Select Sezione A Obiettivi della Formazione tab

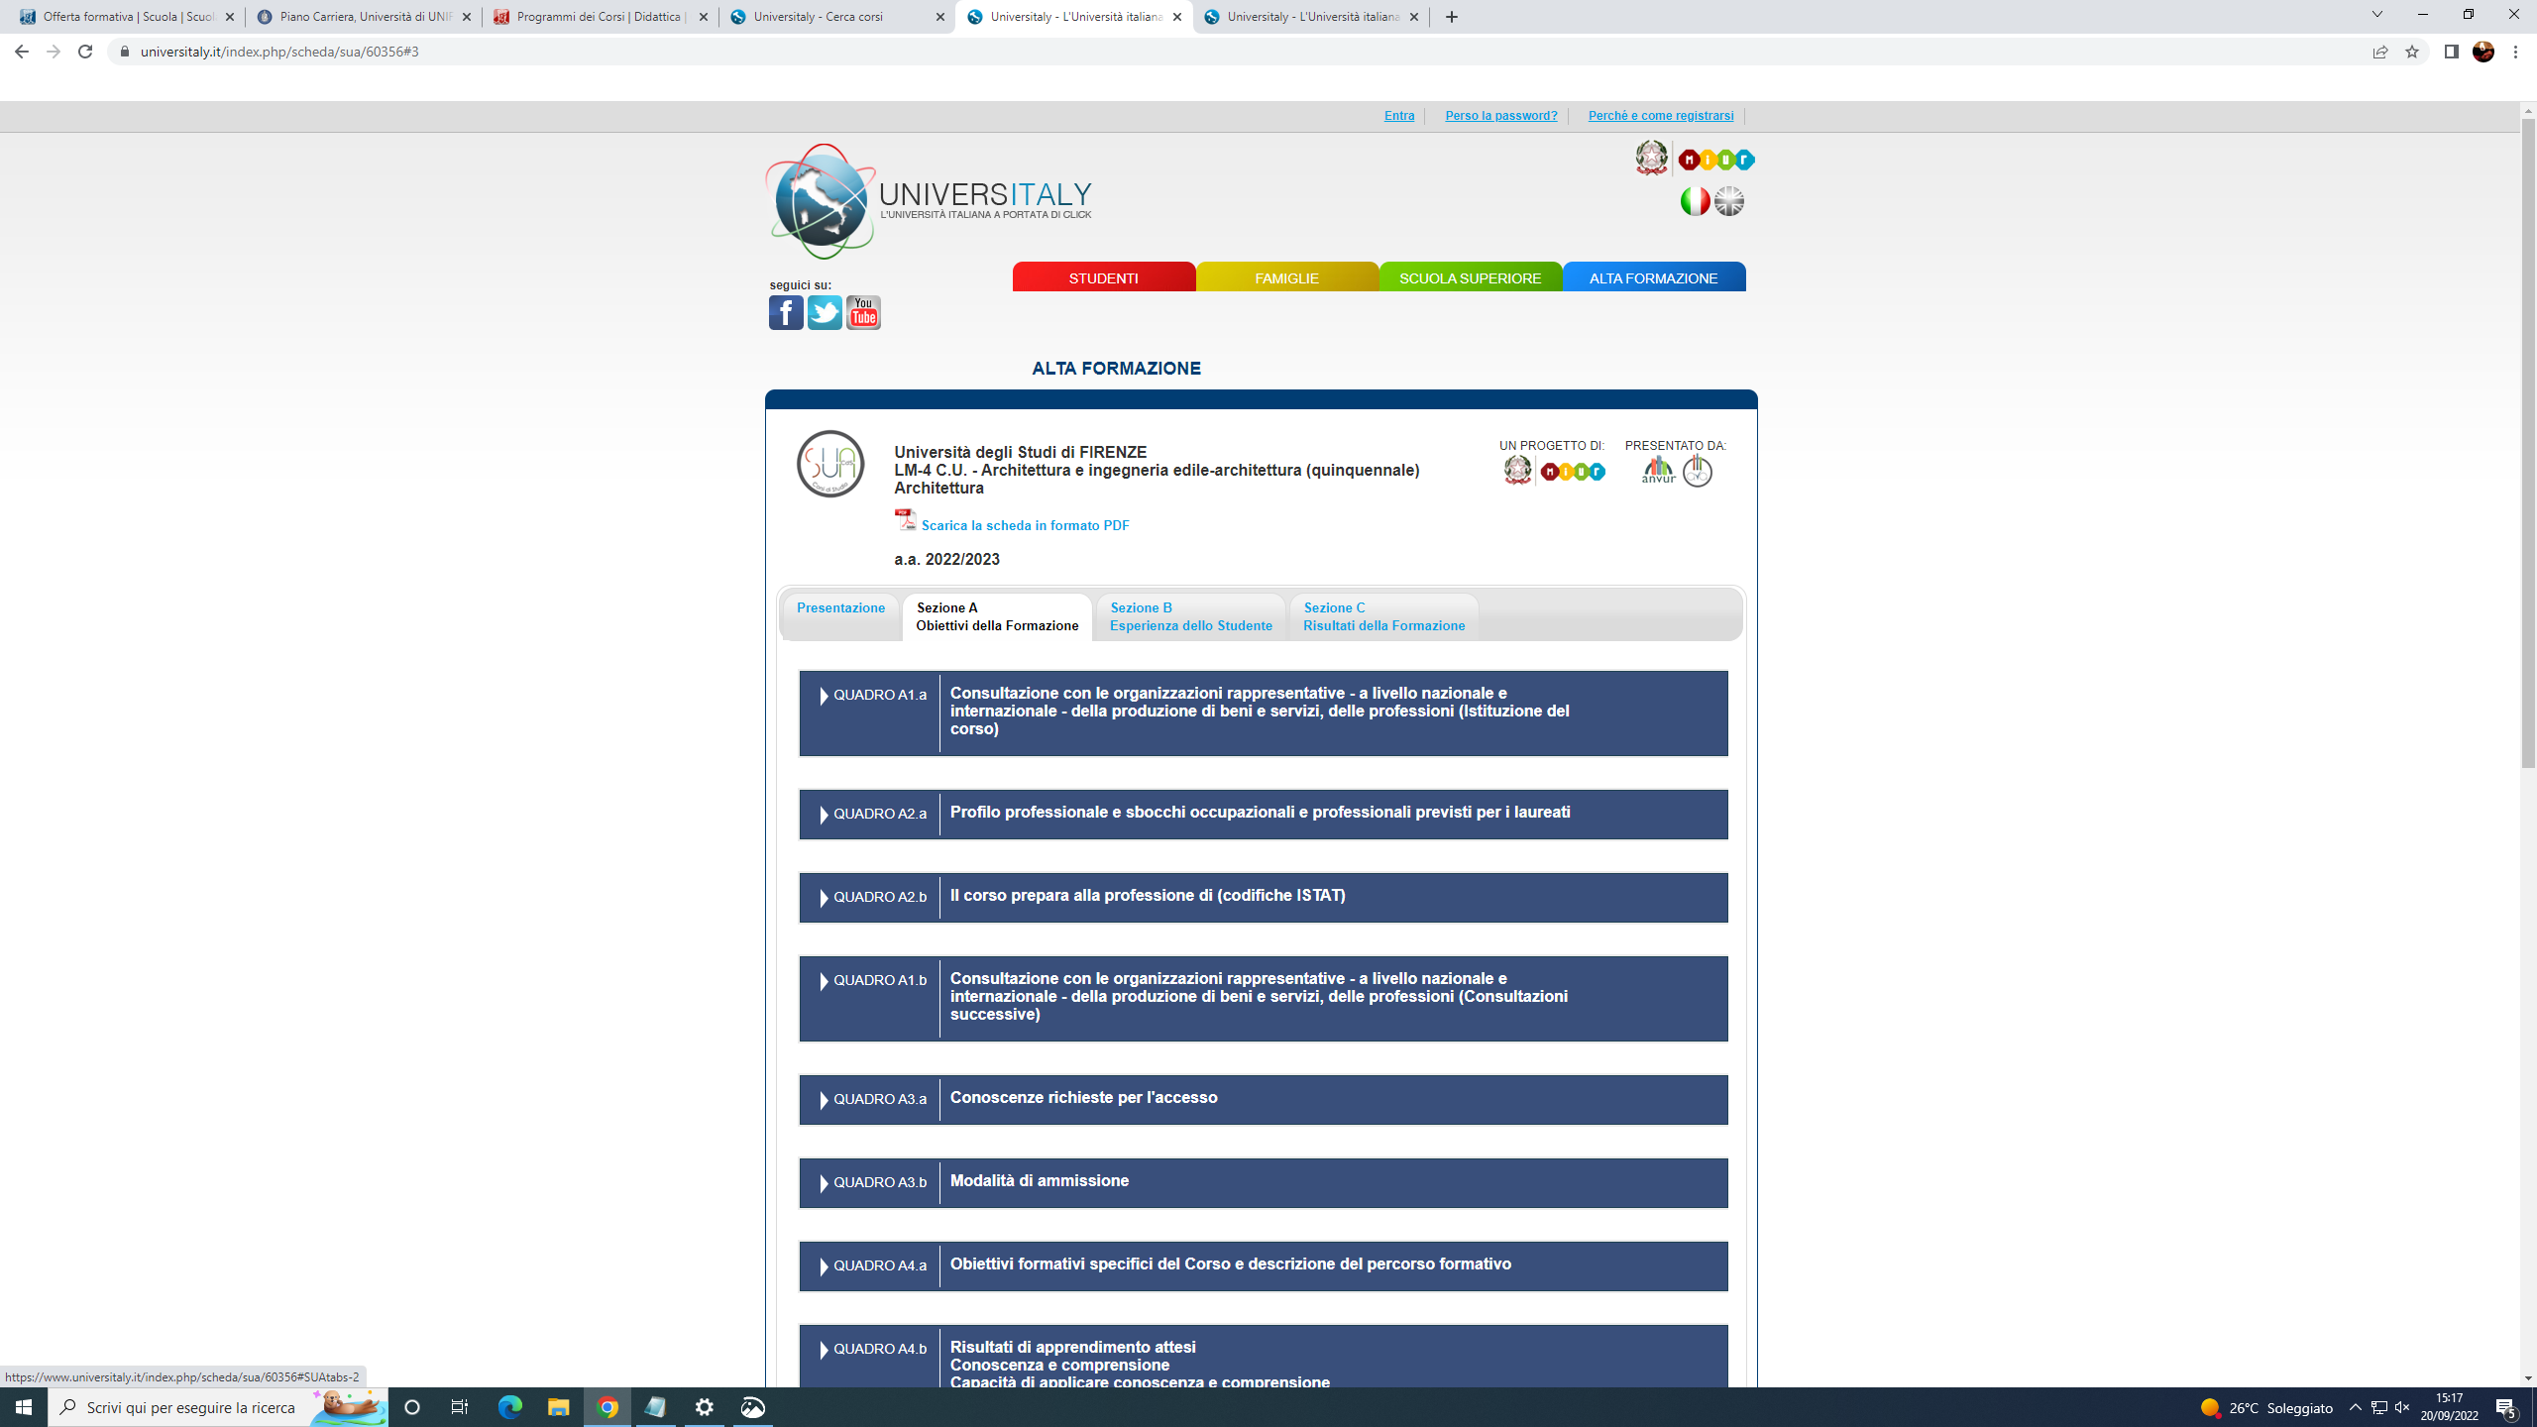pos(997,616)
